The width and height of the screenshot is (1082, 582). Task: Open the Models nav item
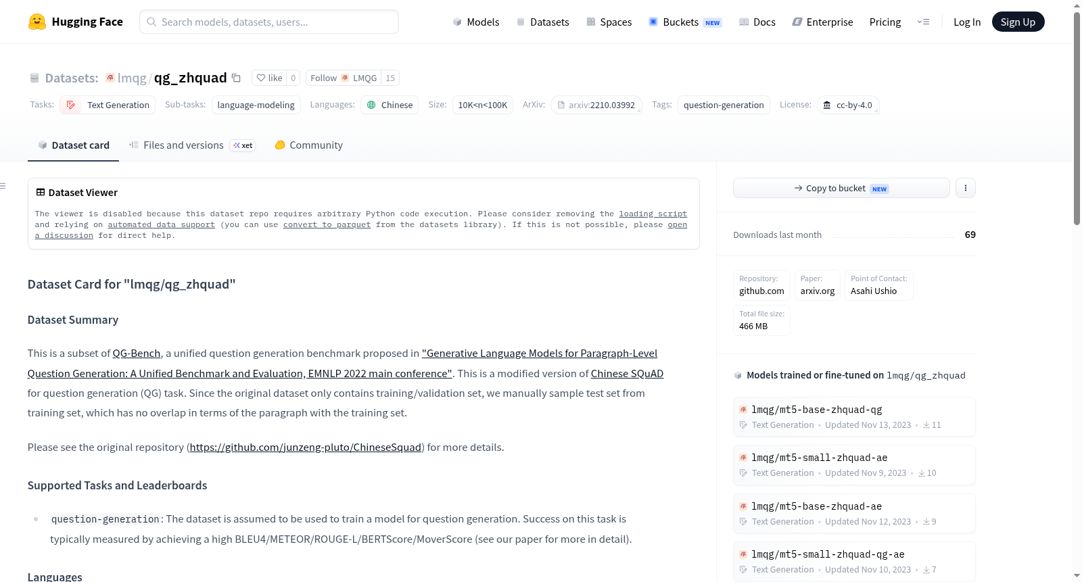pos(476,22)
